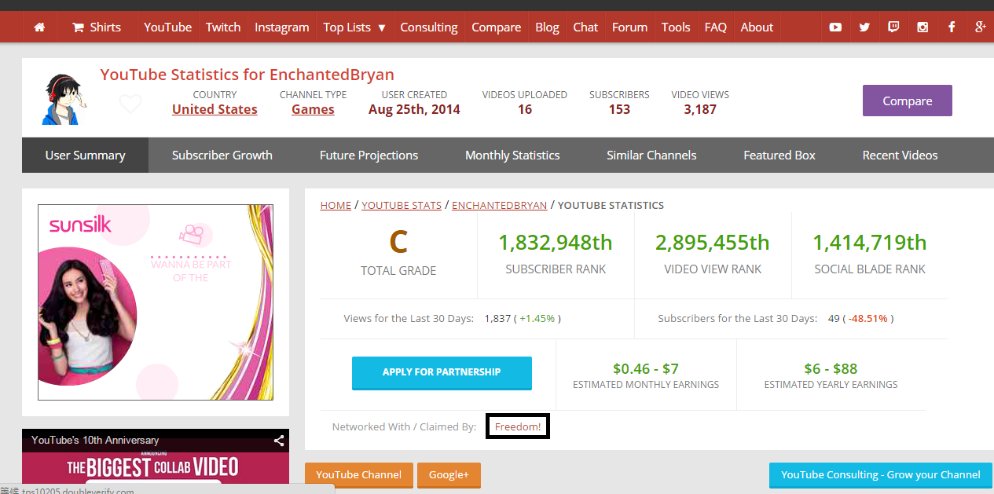Image resolution: width=994 pixels, height=494 pixels.
Task: Click the Sunsilk advertisement banner
Action: (x=156, y=302)
